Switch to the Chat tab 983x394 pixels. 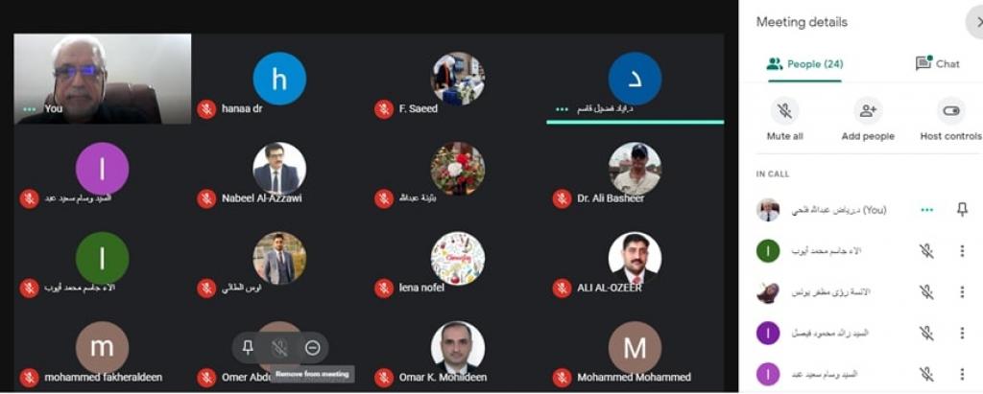[937, 64]
